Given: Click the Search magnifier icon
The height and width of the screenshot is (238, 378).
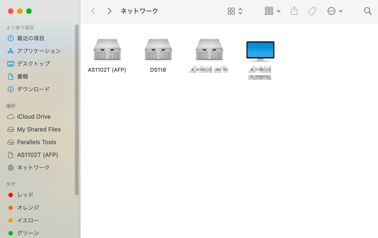Looking at the screenshot, I should pos(368,11).
